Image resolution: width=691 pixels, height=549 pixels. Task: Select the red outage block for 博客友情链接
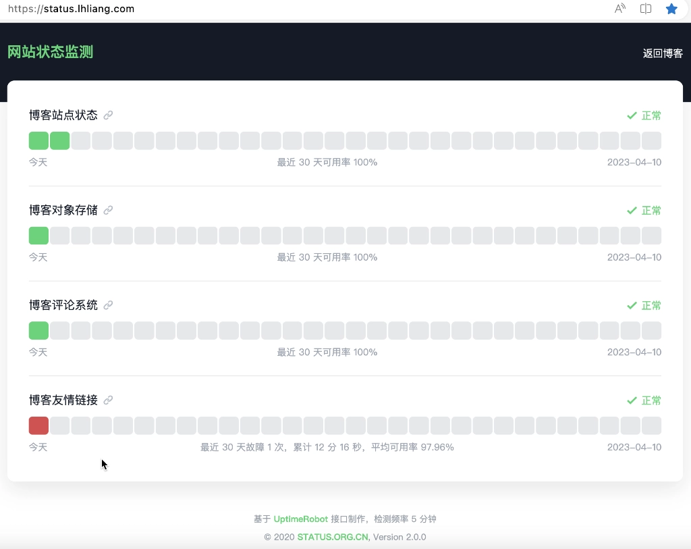(x=38, y=425)
